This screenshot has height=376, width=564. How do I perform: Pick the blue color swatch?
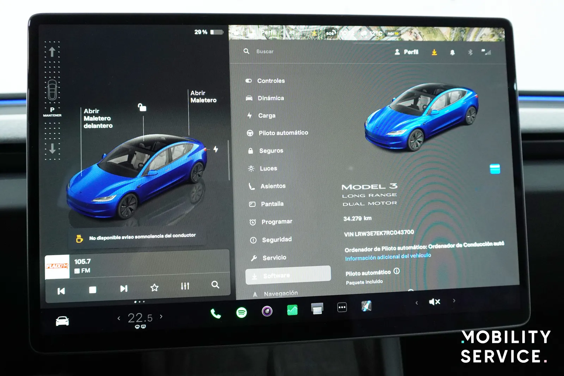(495, 169)
